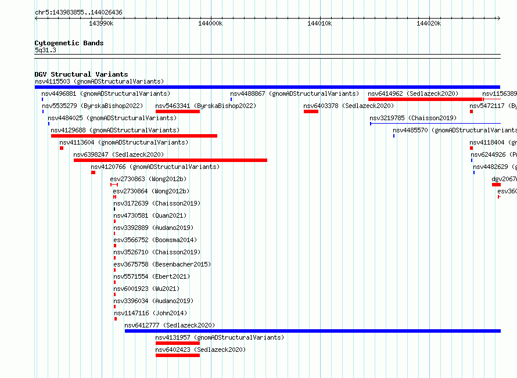Screen dimensions: 517x378
Task: Open the nsv4484025 variant label
Action: (112, 118)
